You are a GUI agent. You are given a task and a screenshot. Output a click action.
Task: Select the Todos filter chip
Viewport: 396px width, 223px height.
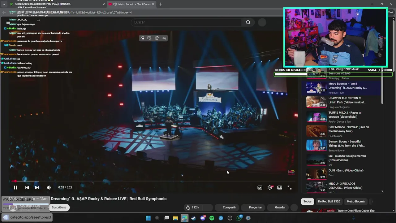coord(308,201)
